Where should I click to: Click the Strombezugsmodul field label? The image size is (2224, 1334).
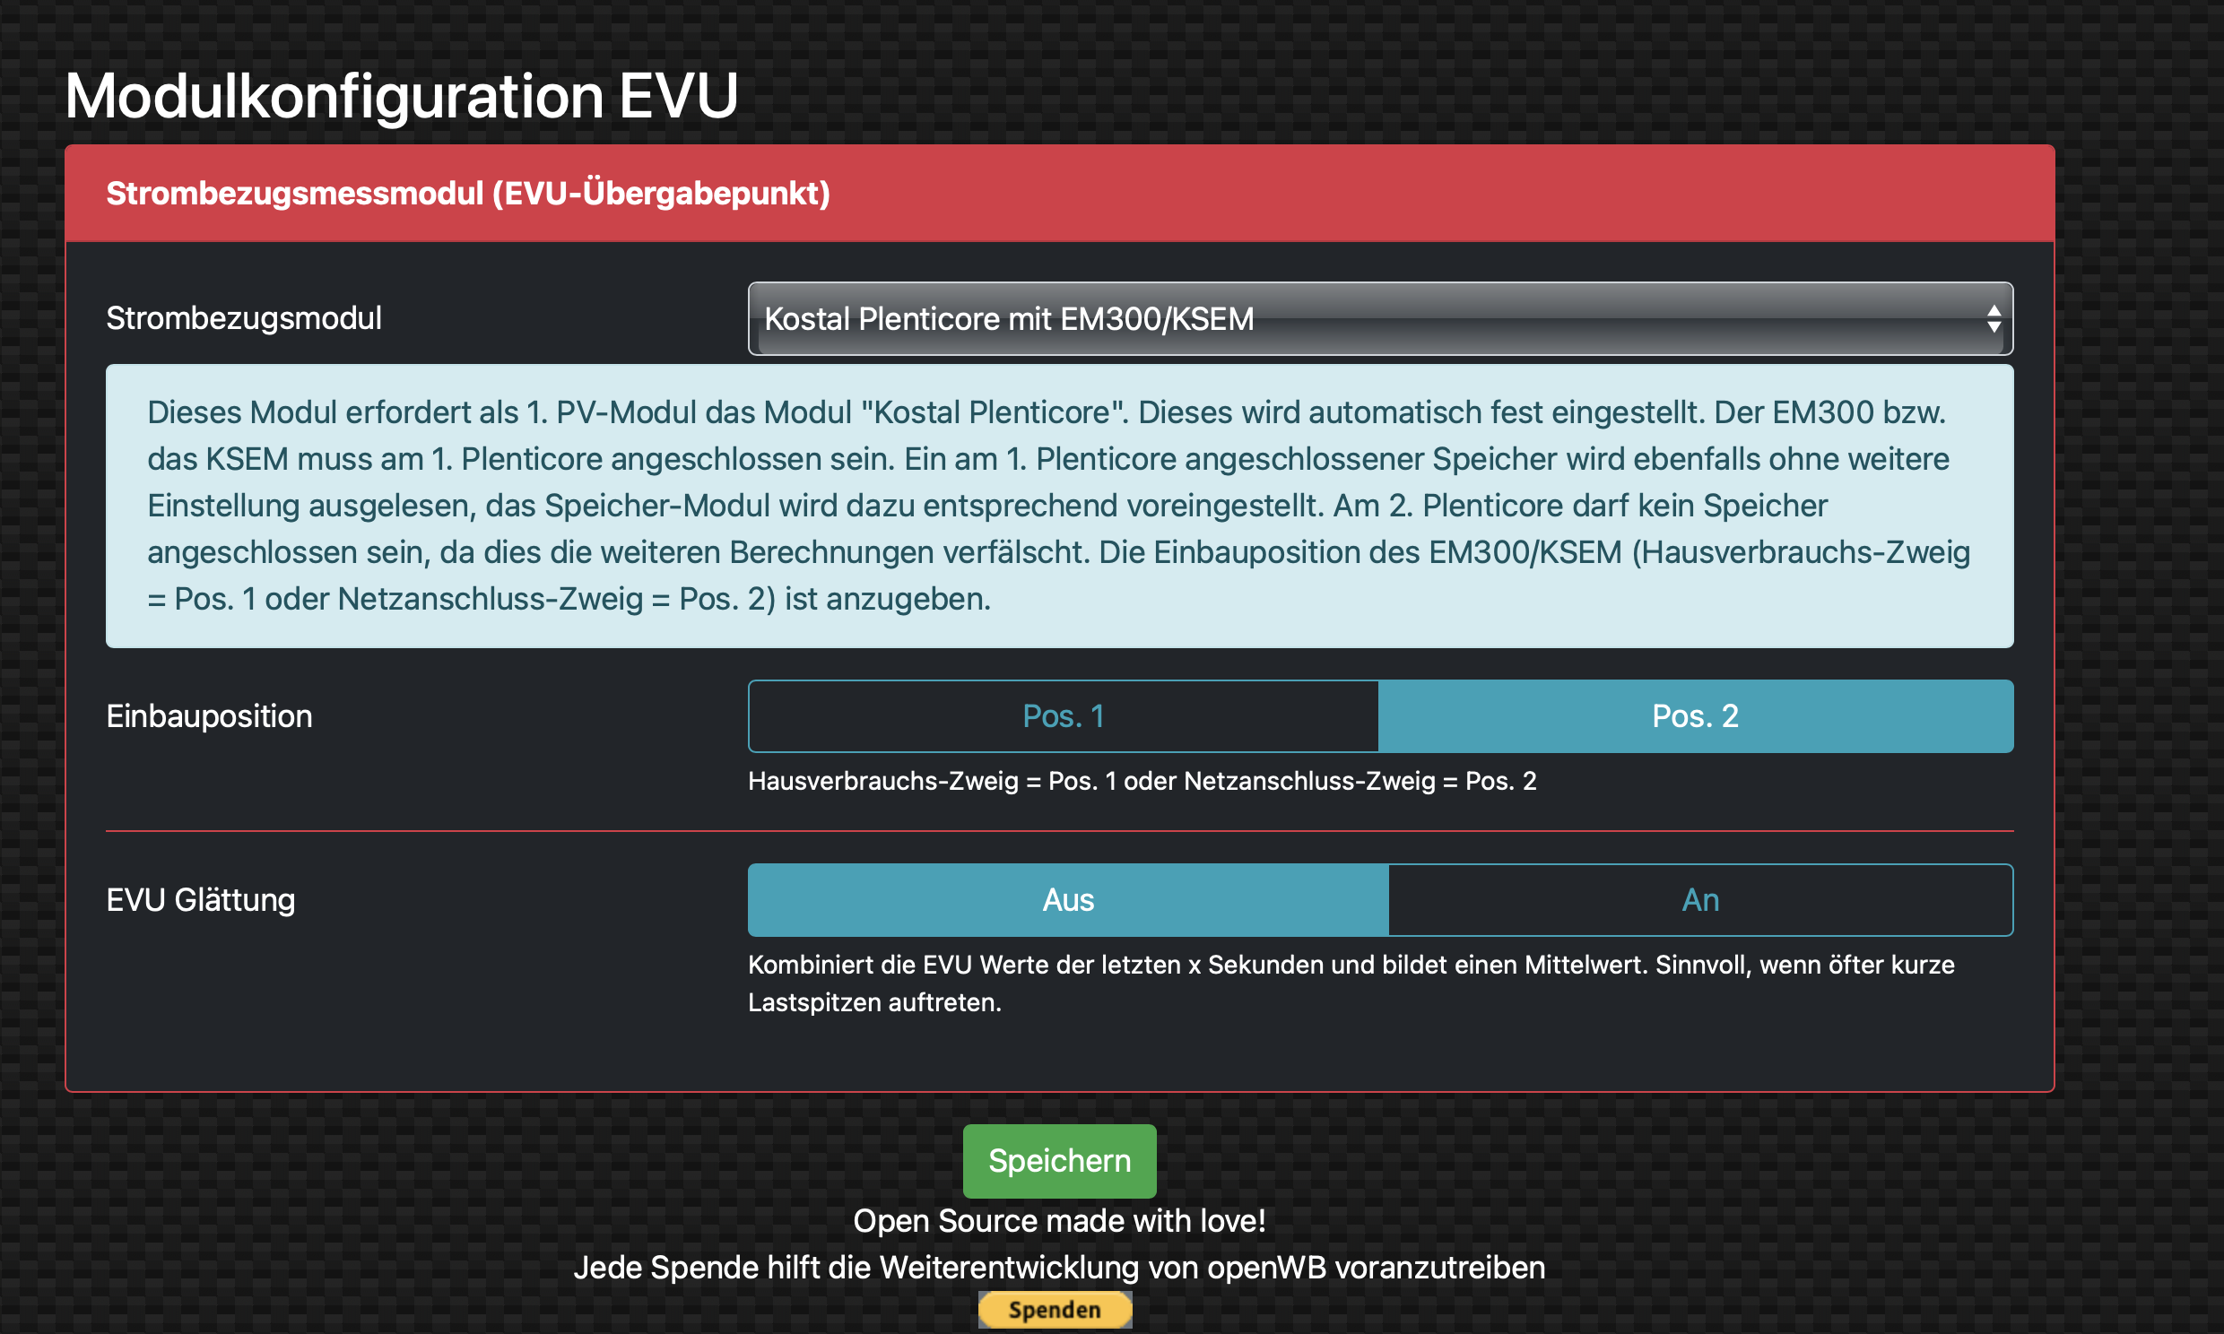click(244, 318)
